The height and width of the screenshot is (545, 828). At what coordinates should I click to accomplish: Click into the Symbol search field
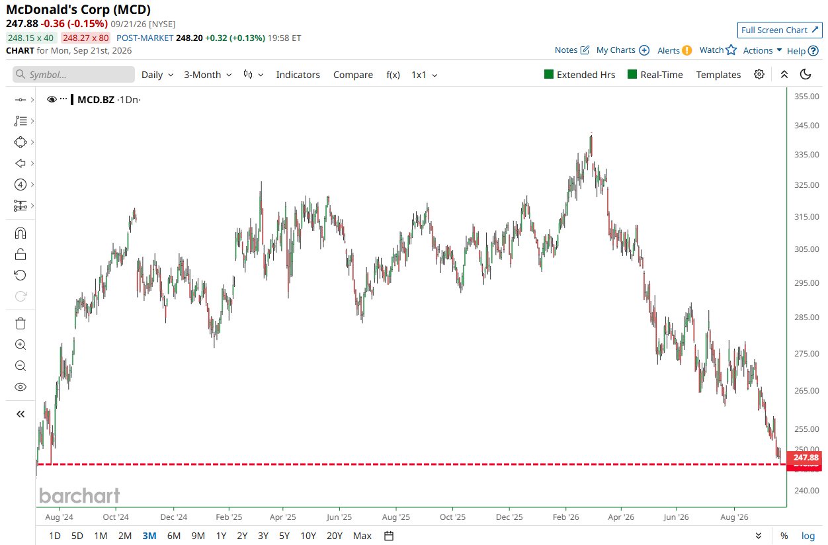(x=73, y=75)
